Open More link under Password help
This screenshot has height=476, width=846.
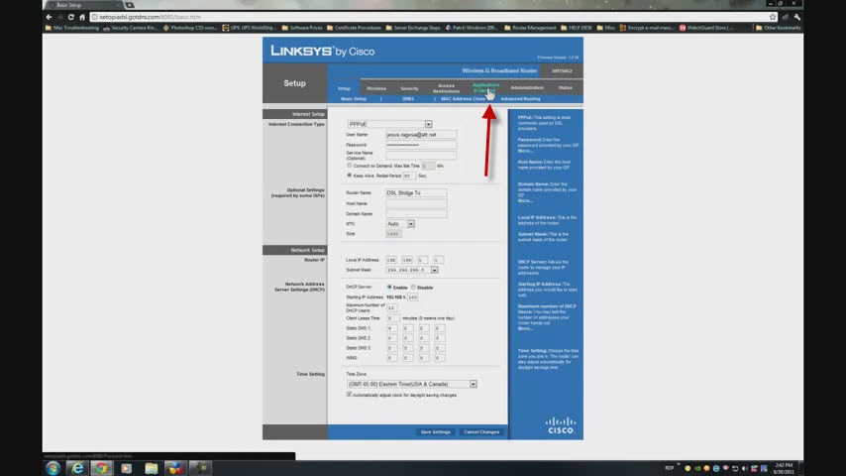(x=524, y=151)
